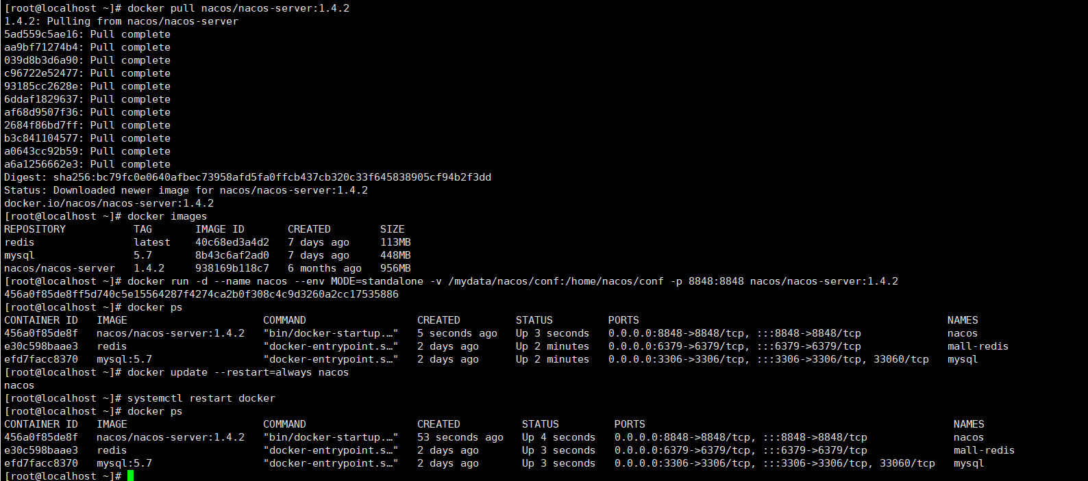Click the second STATUS column header

point(541,424)
